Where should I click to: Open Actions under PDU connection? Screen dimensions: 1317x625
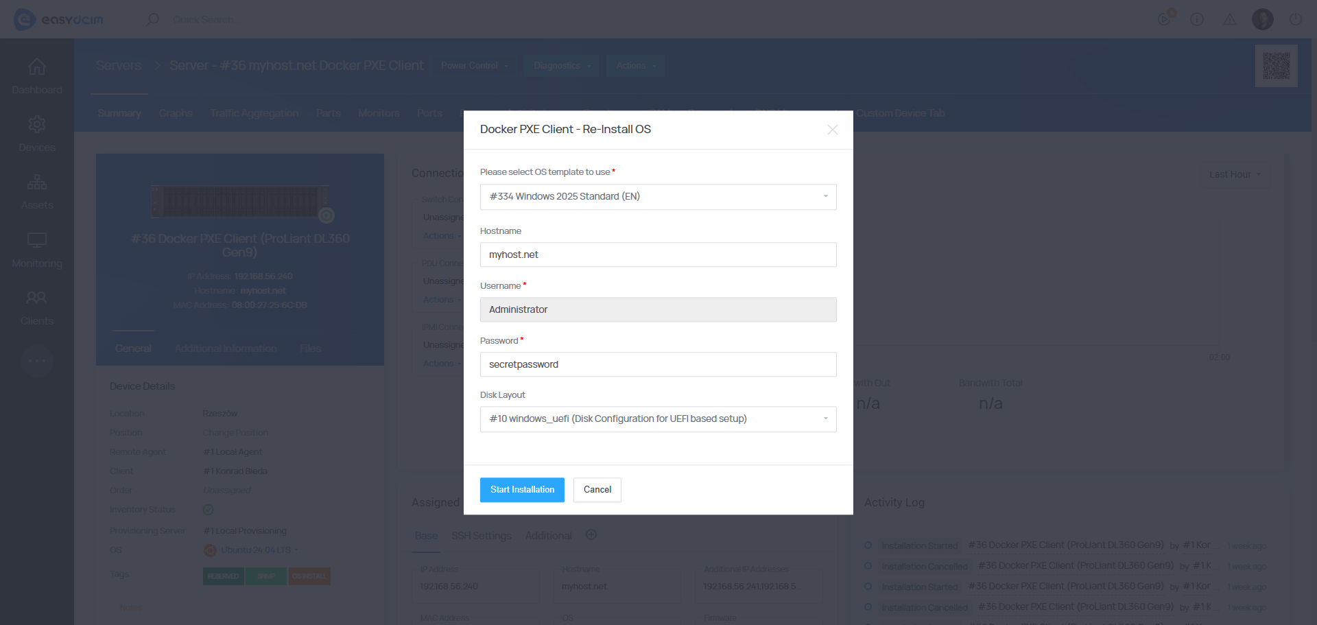442,300
